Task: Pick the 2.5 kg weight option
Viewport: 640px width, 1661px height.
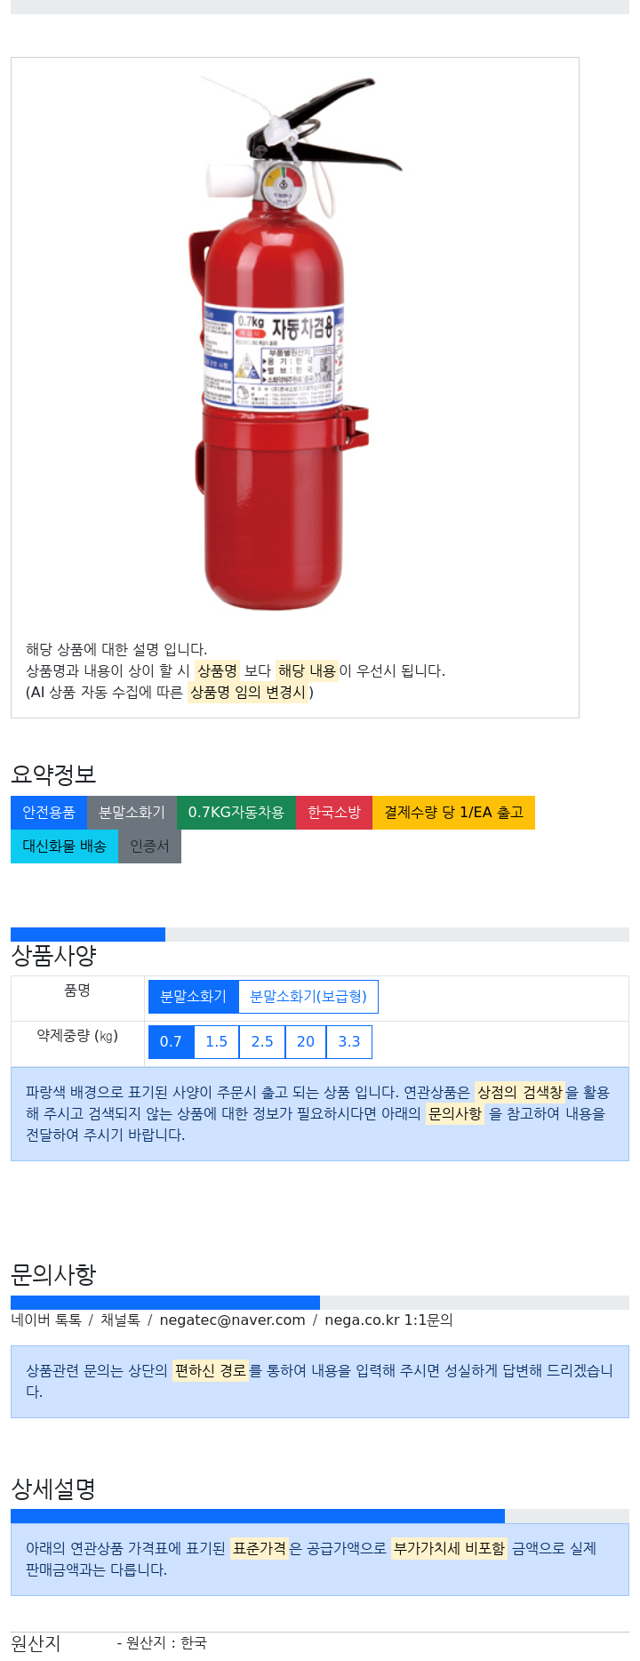Action: tap(262, 1042)
